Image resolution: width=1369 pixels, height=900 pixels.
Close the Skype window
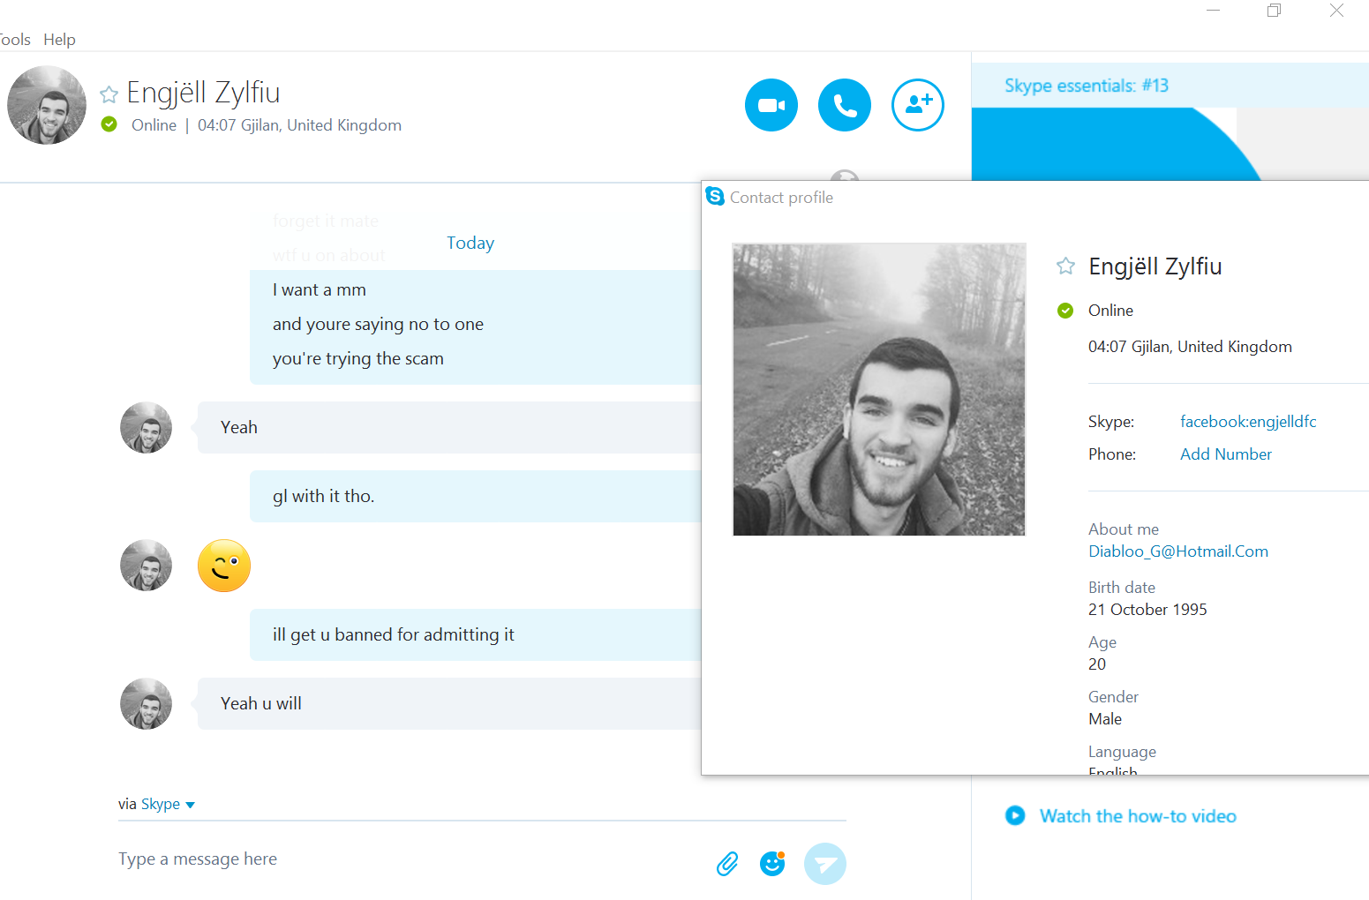click(x=1336, y=11)
